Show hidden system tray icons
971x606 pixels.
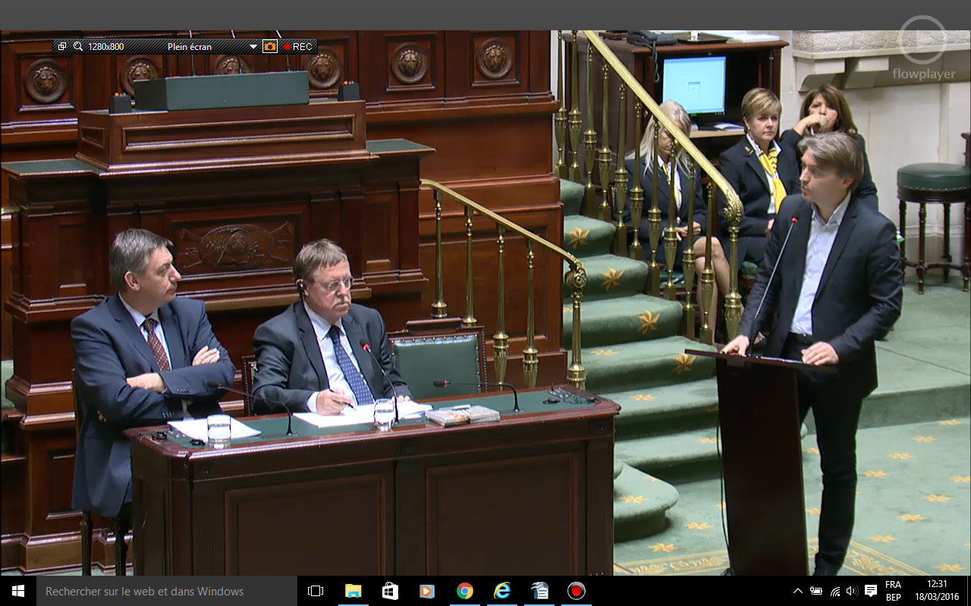797,591
